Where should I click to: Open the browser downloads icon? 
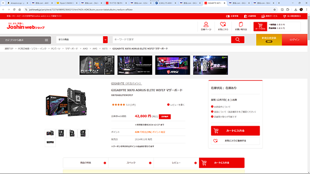[x=295, y=10]
